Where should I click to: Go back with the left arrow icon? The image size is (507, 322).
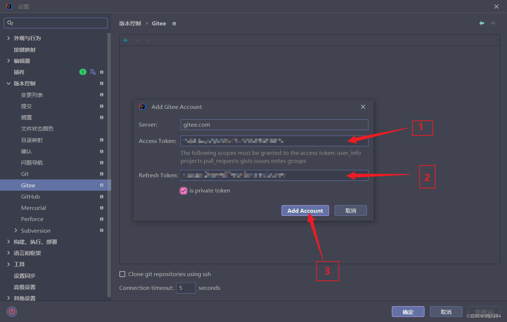coord(482,23)
